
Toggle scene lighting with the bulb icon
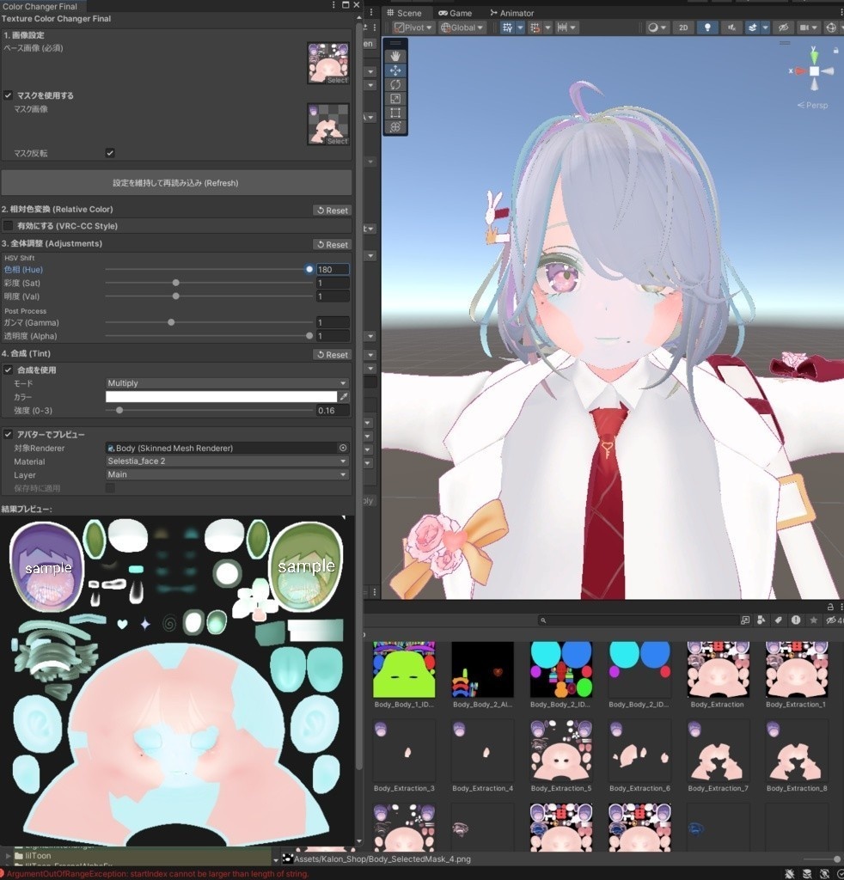point(707,27)
